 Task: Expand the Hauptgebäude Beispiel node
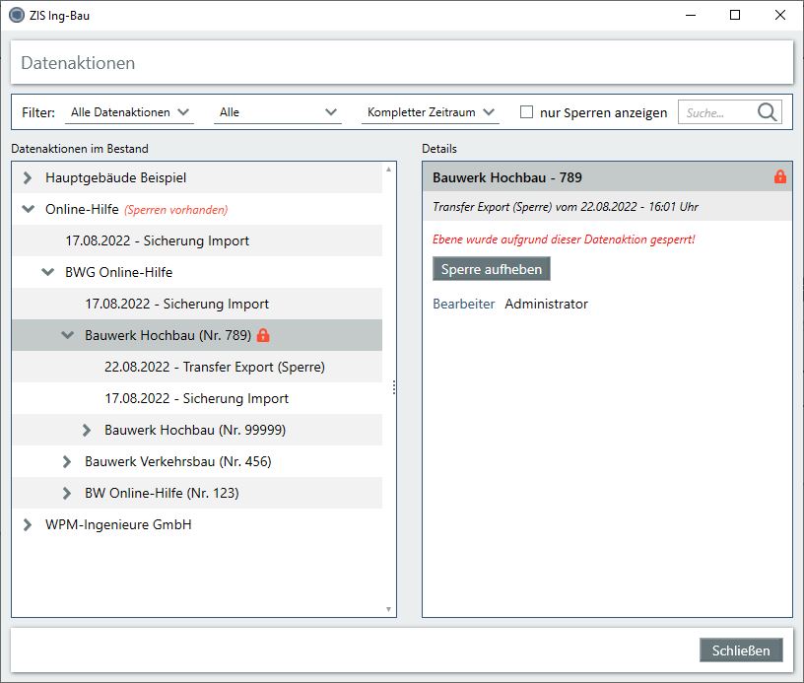click(x=28, y=178)
